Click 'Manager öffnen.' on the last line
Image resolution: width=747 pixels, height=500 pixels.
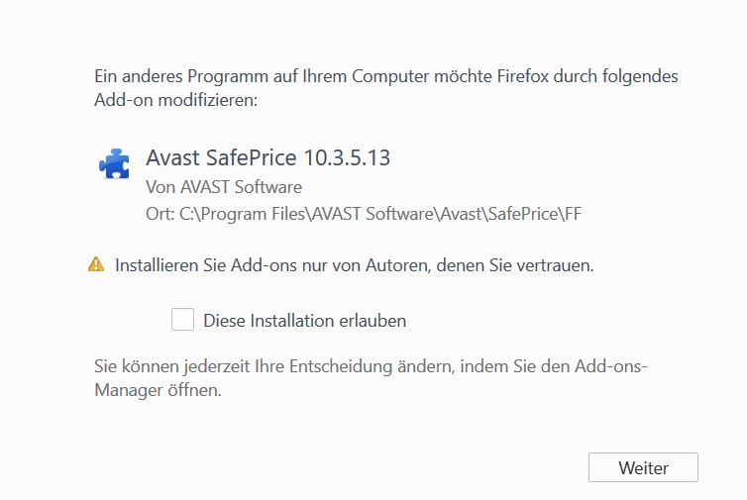tap(159, 390)
